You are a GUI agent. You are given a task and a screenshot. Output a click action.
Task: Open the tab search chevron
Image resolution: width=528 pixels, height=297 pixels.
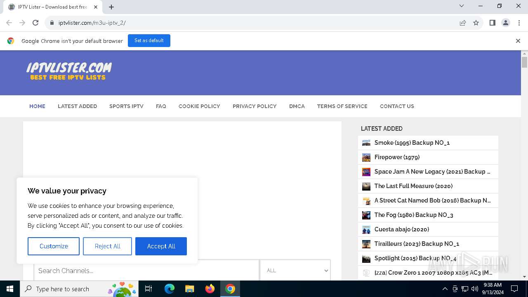point(462,6)
